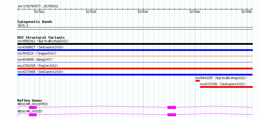Click the thin red nsv508219 line
The width and height of the screenshot is (261, 118).
coord(135,56)
